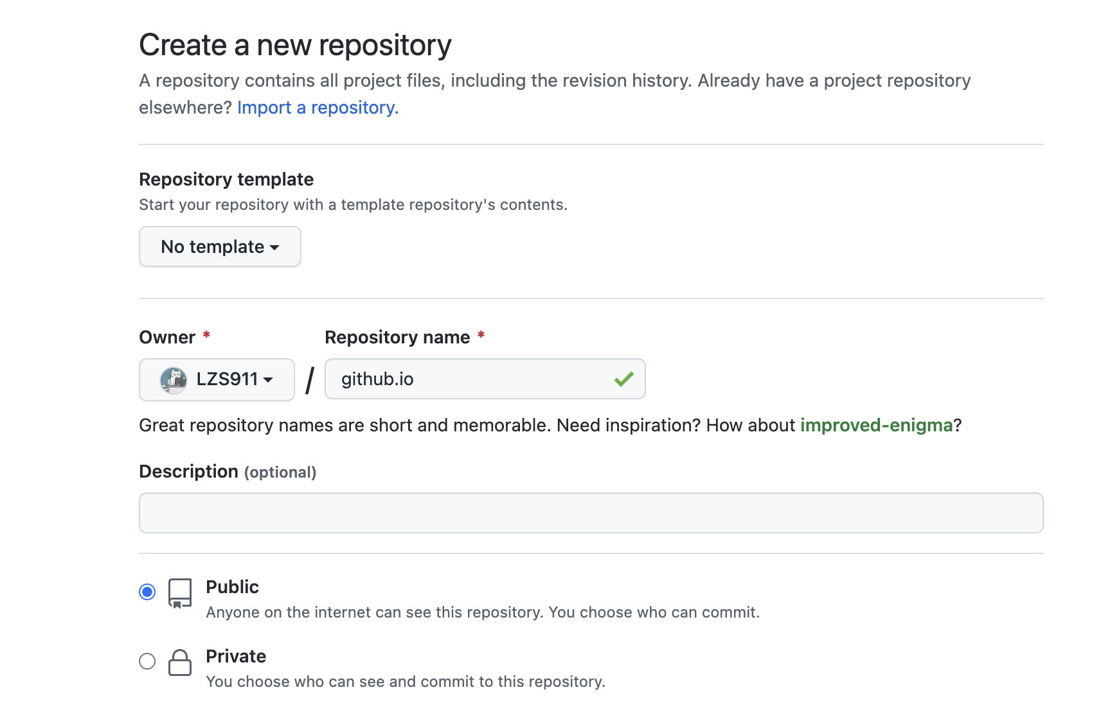
Task: Click the Private option label
Action: [236, 656]
